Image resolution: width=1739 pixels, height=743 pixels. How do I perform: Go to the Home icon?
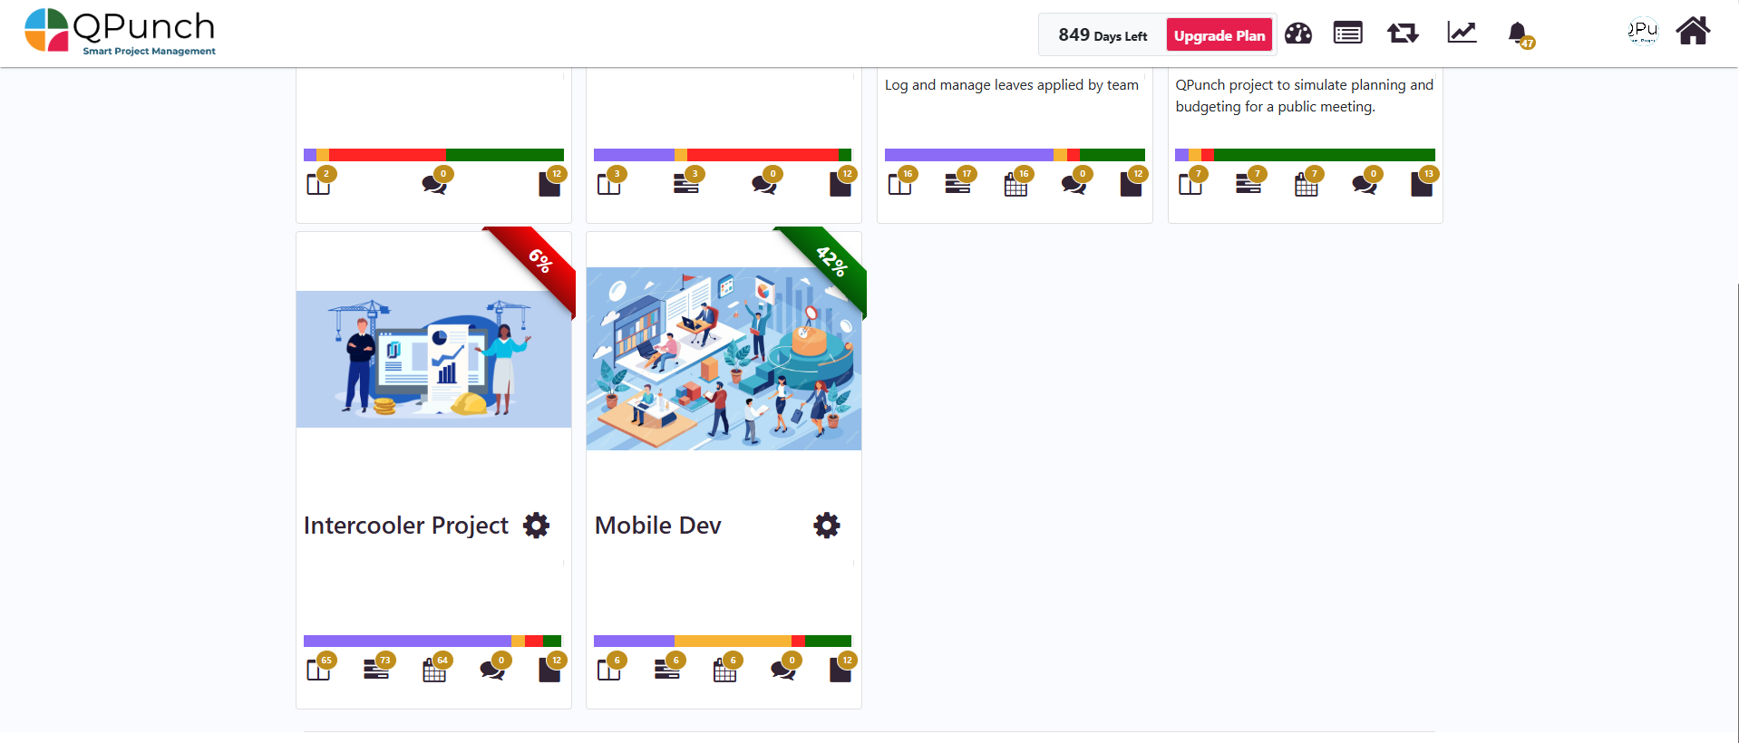click(1693, 31)
